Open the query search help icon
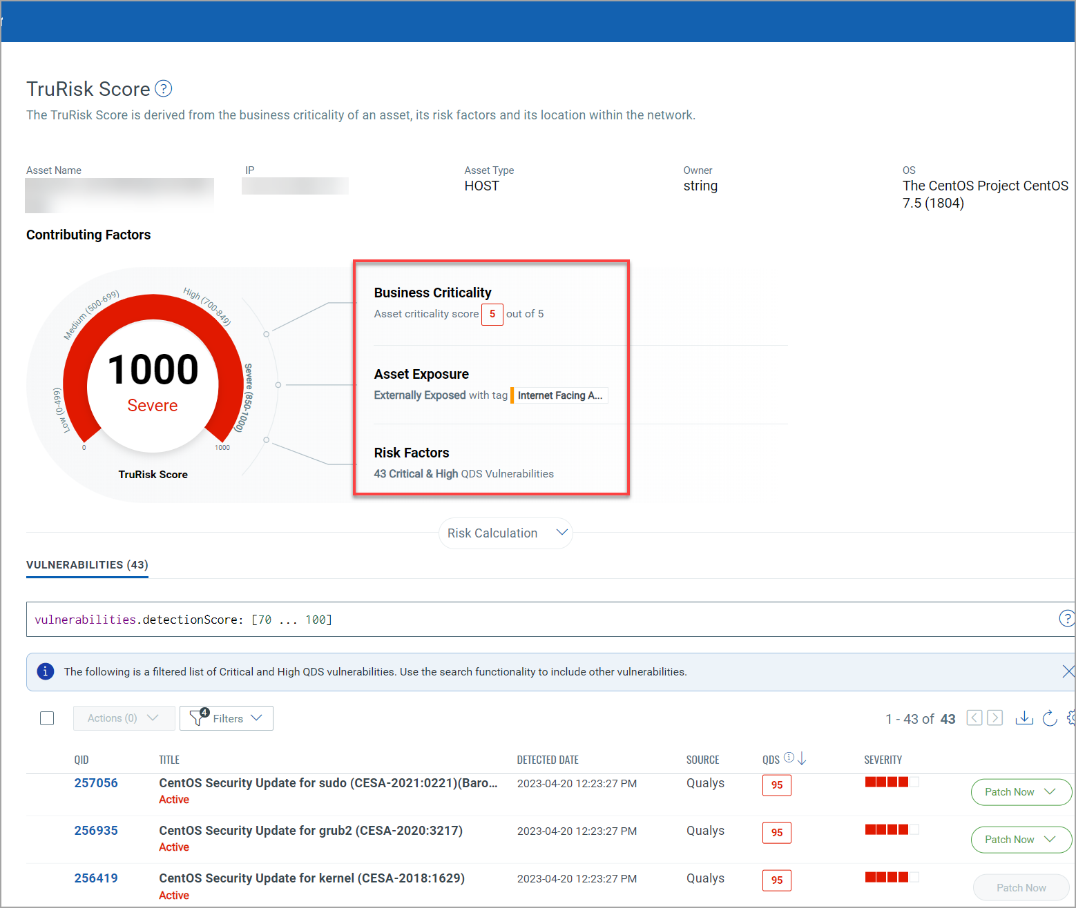This screenshot has height=908, width=1076. coord(1066,618)
